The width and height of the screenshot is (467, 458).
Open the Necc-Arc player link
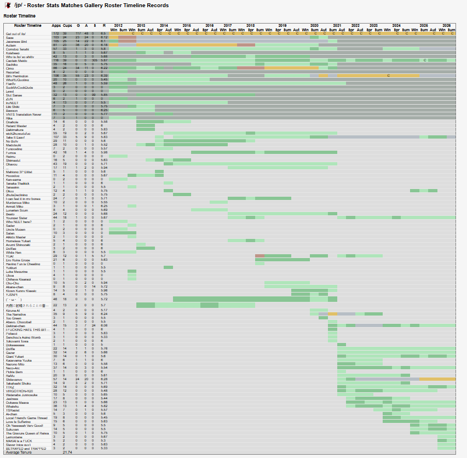click(13, 368)
